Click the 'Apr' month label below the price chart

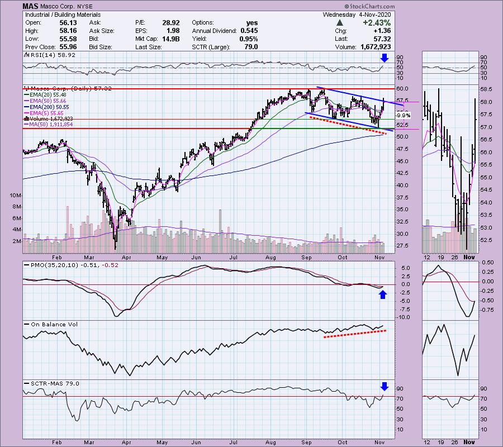tap(126, 257)
